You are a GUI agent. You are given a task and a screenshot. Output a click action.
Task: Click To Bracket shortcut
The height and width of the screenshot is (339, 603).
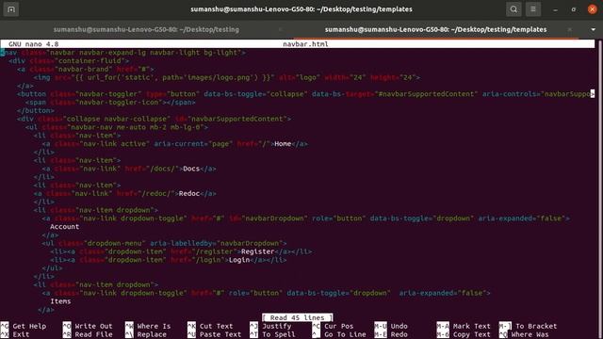pyautogui.click(x=528, y=326)
